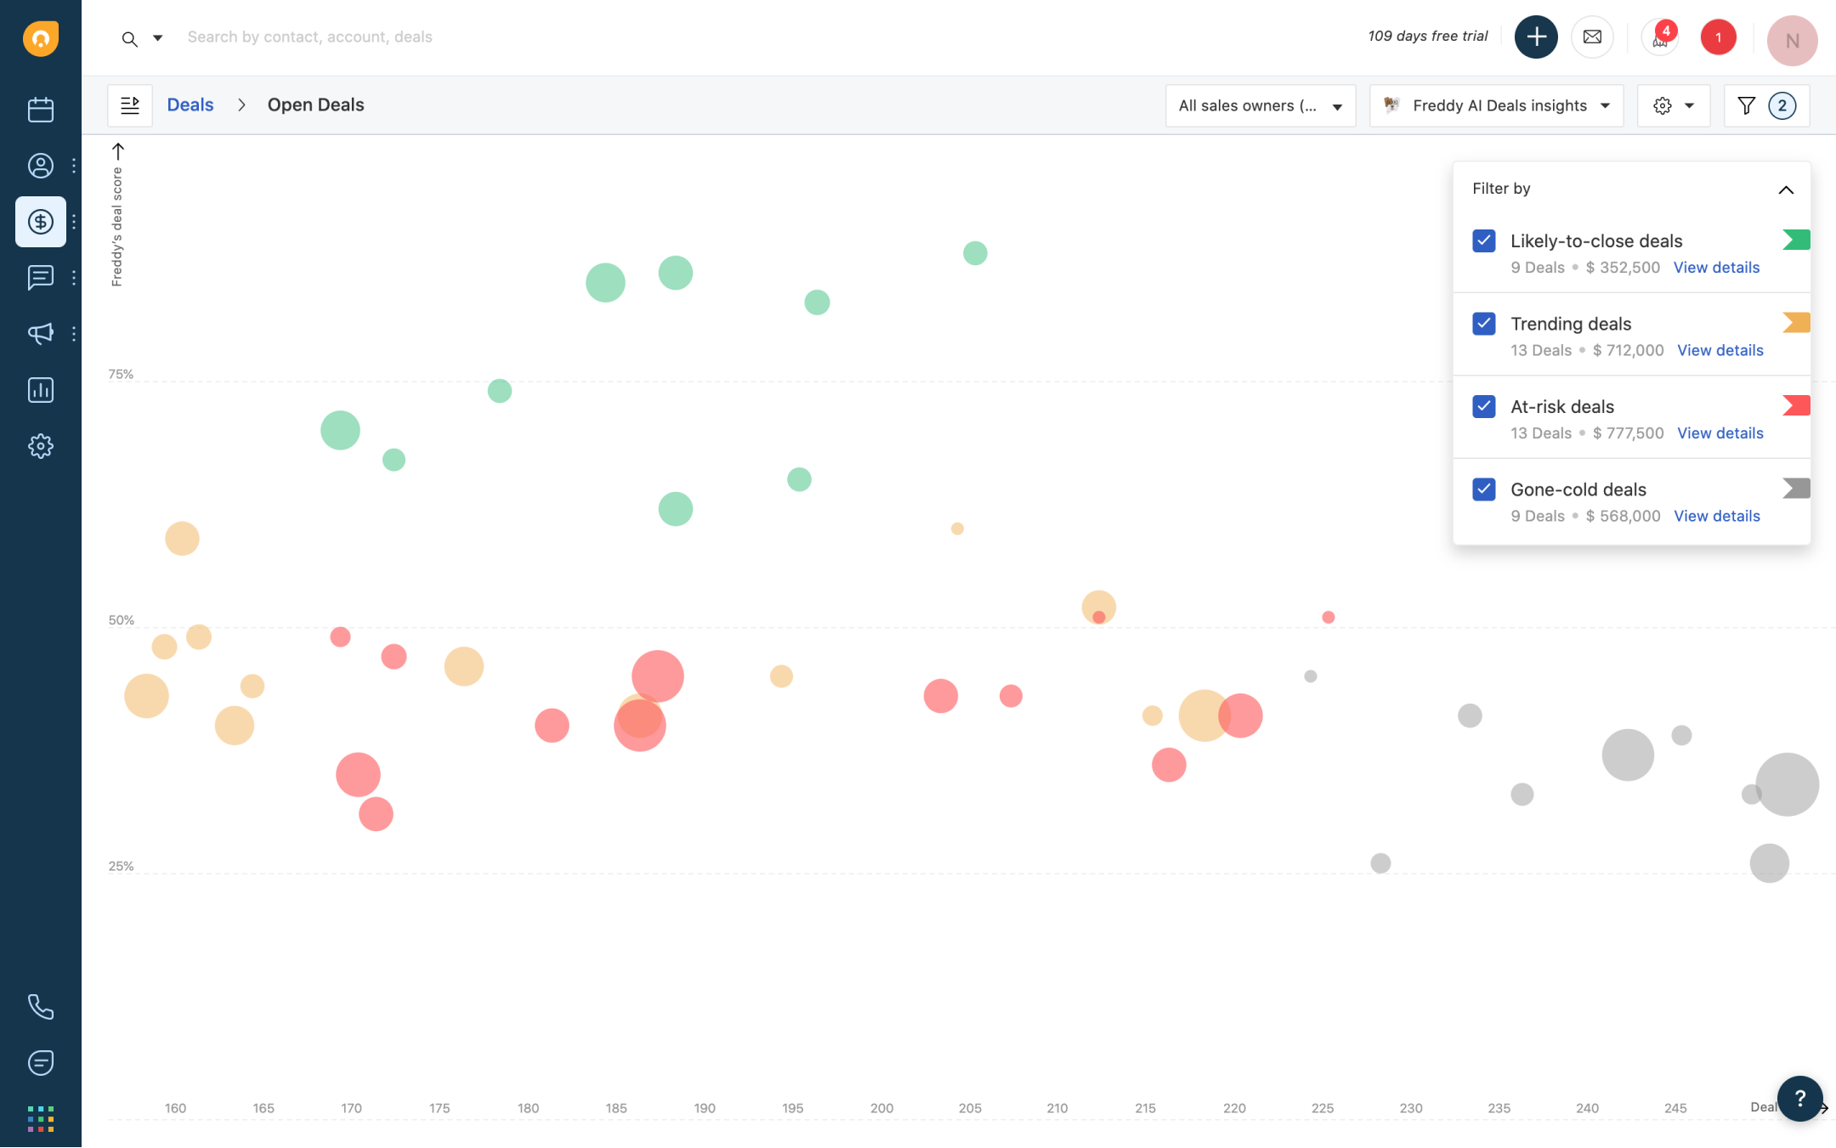
Task: Open the help question mark button
Action: 1799,1099
